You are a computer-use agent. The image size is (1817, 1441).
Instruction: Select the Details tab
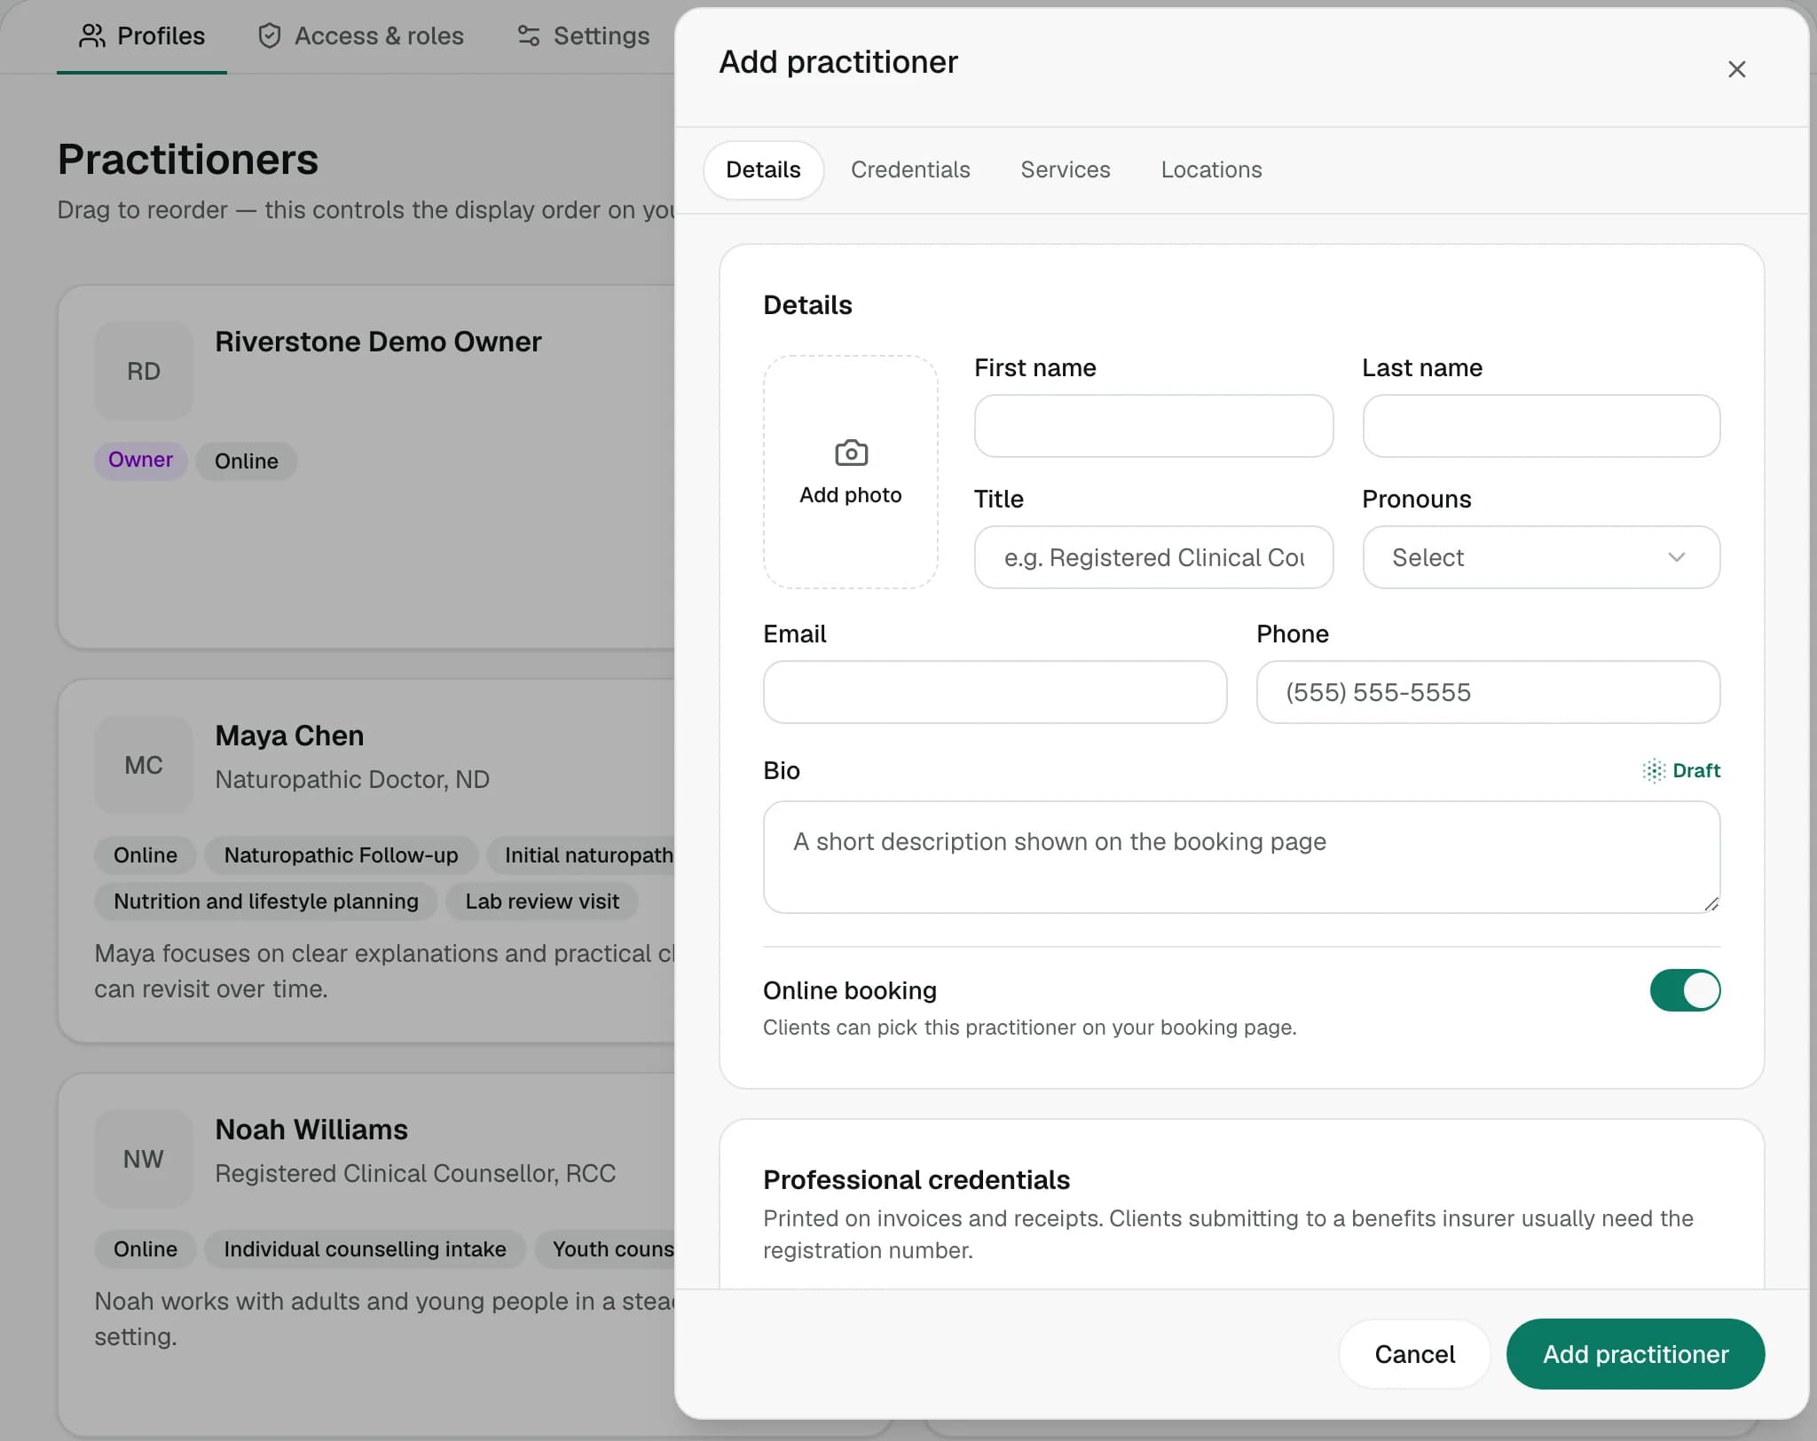coord(763,169)
